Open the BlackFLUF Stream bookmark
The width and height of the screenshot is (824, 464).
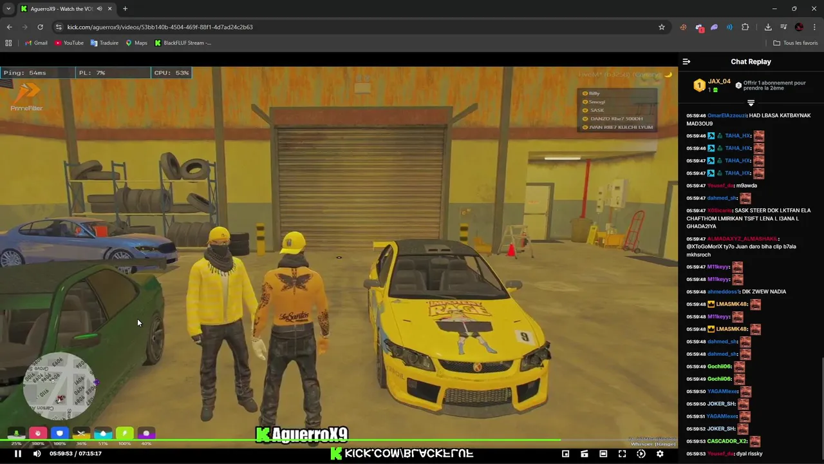click(x=183, y=43)
